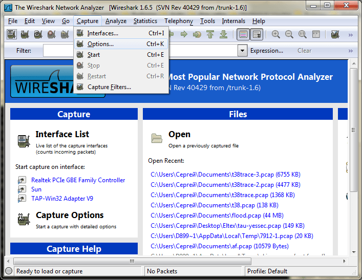Image resolution: width=362 pixels, height=280 pixels.
Task: Expand the filter toolbar overflow chevron
Action: pos(350,51)
